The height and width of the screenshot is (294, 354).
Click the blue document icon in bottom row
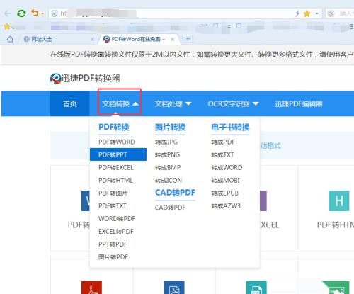pyautogui.click(x=174, y=288)
